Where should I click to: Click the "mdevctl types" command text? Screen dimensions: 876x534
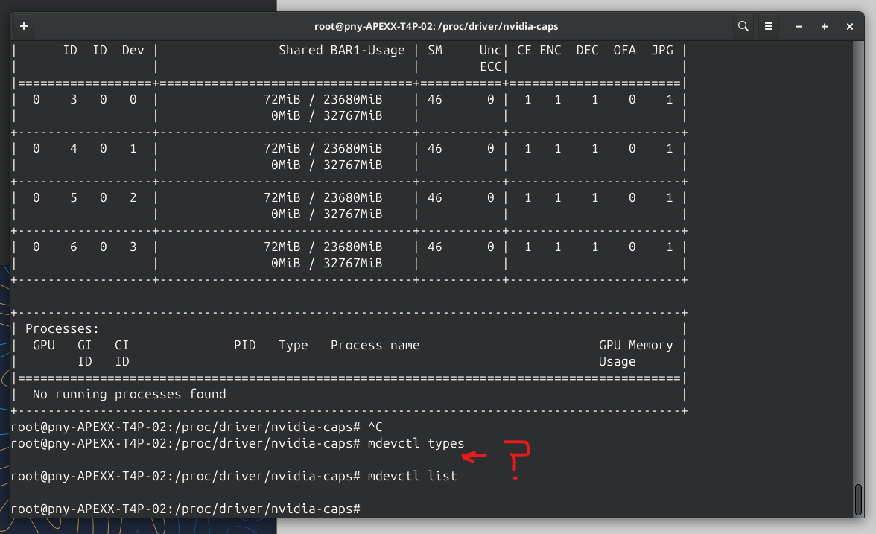(x=416, y=444)
